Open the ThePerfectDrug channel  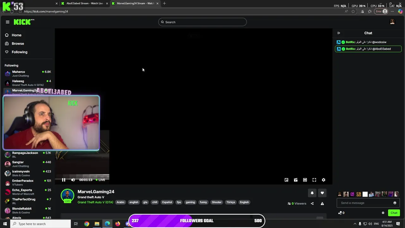click(x=28, y=201)
